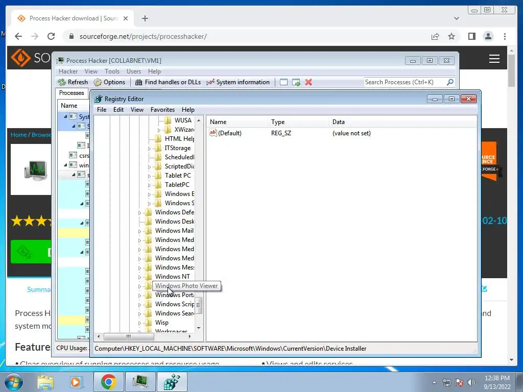
Task: Click the Name column header in Registry Editor
Action: pyautogui.click(x=237, y=122)
